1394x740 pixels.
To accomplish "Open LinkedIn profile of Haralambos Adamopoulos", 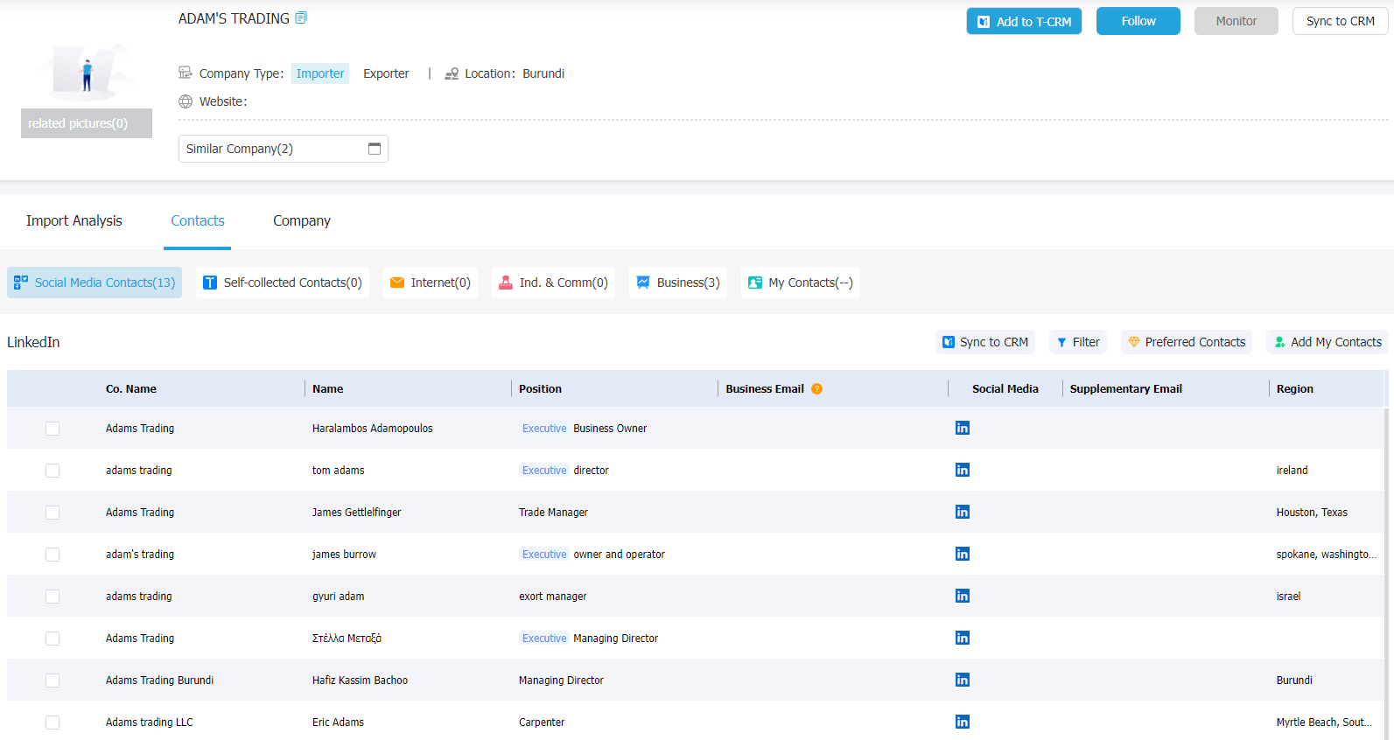I will point(963,428).
